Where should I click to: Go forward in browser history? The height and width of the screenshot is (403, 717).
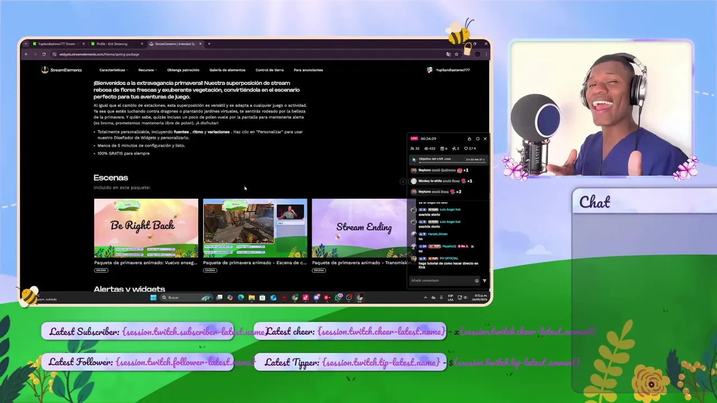click(35, 54)
